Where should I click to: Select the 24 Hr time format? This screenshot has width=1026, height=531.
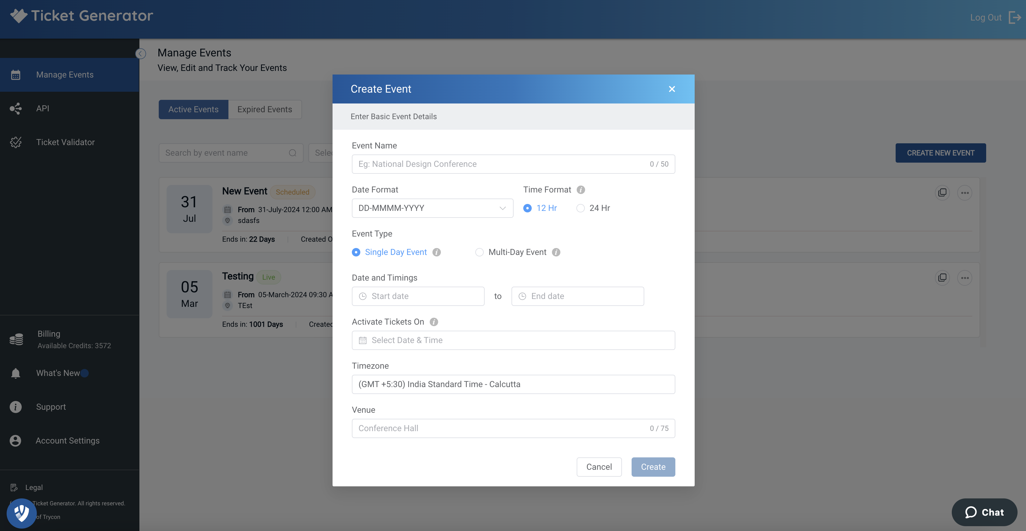[x=580, y=208]
